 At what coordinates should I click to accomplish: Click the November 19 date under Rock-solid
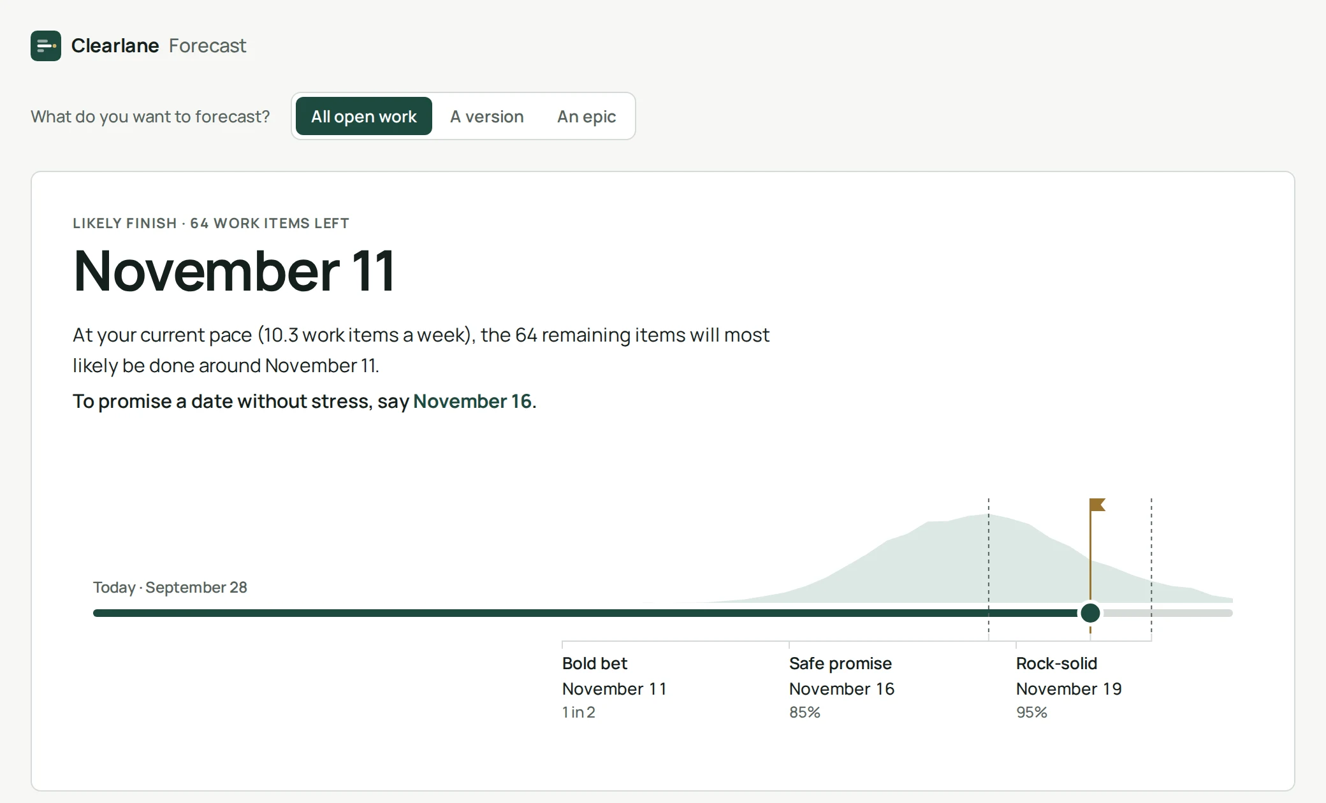click(1069, 689)
